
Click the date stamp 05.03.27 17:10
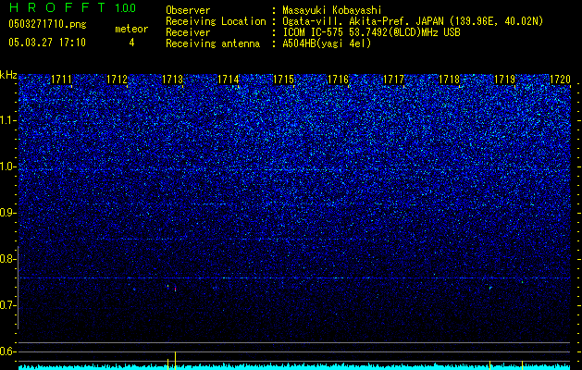[x=47, y=43]
